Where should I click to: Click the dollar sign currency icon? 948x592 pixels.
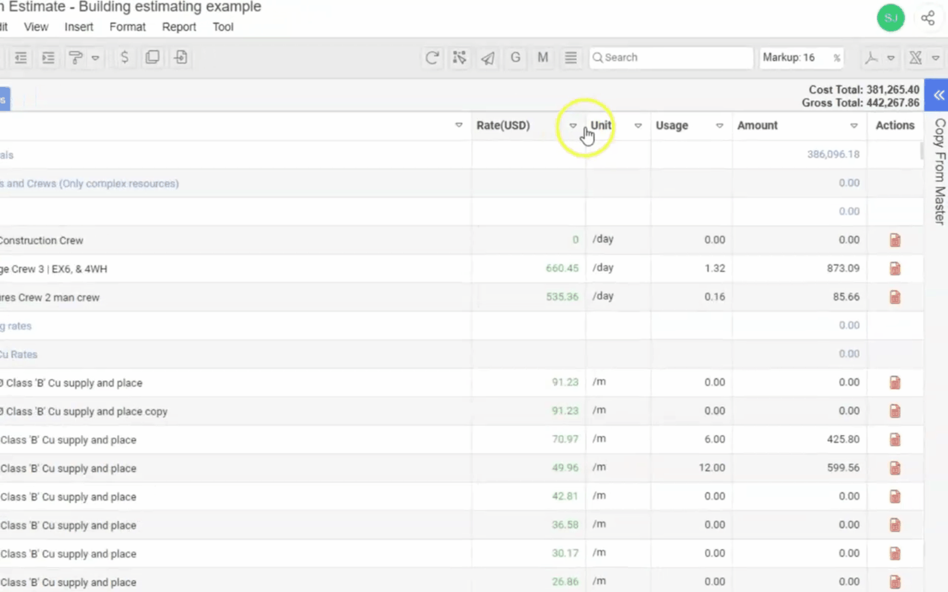click(125, 58)
